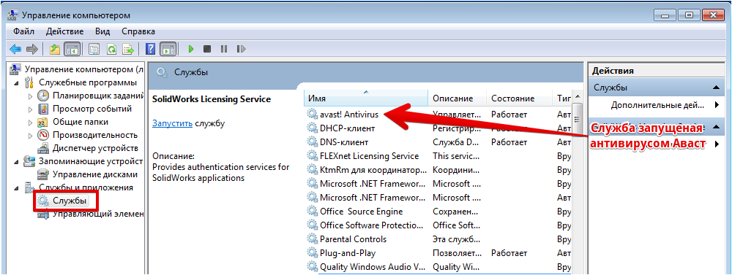
Task: Sort by Состояние column header
Action: click(x=520, y=98)
